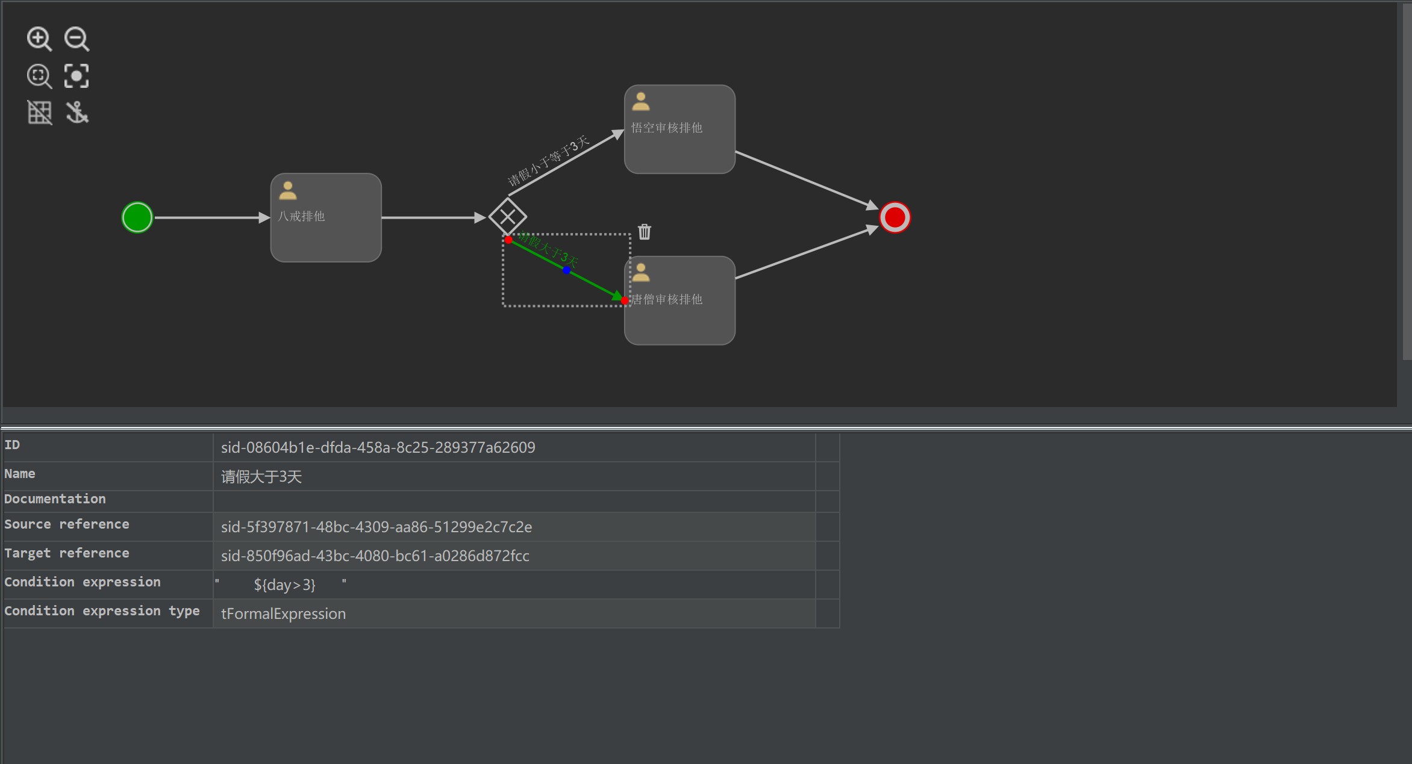
Task: Click the Target reference property label
Action: click(67, 553)
